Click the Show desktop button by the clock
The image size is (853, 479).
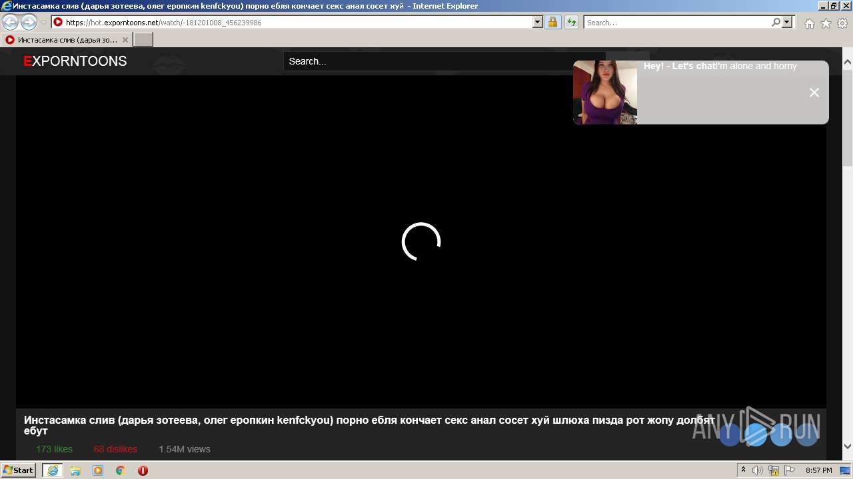click(x=845, y=470)
